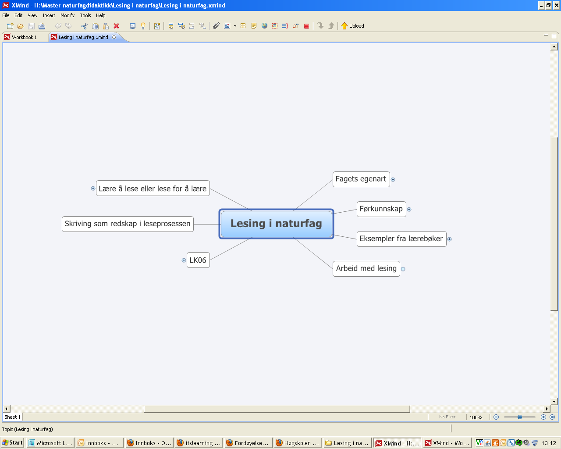
Task: Insert a hyperlink with globe icon
Action: point(264,26)
